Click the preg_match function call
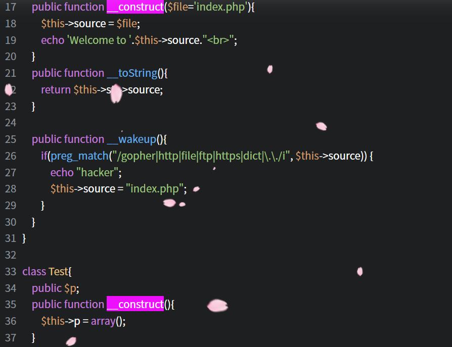This screenshot has width=452, height=347. [x=79, y=156]
